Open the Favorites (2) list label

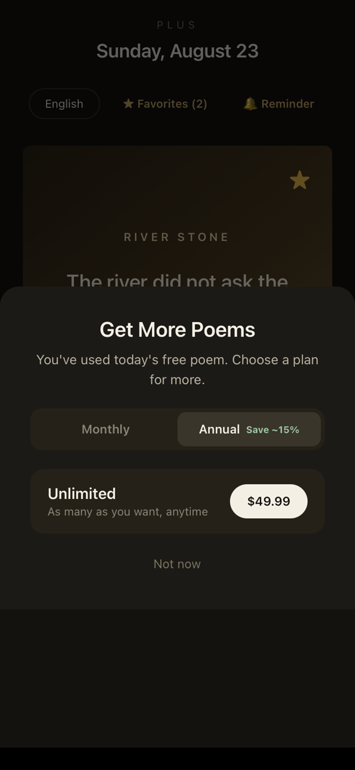172,104
